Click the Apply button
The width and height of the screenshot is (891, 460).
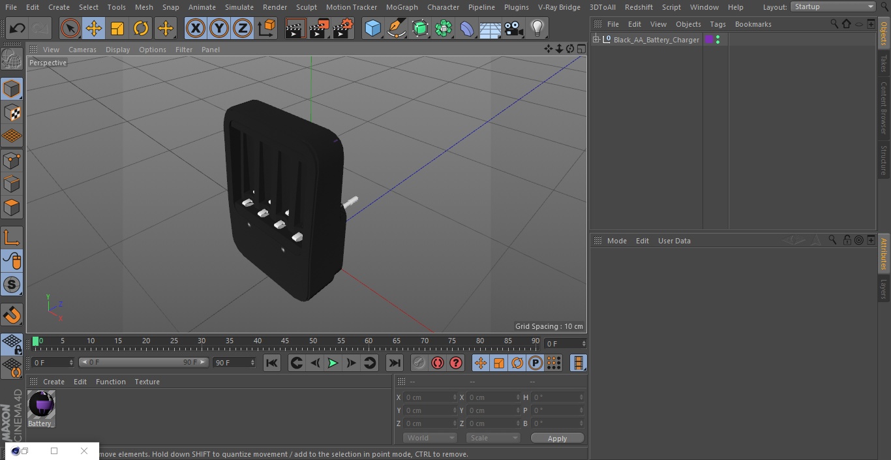[558, 438]
